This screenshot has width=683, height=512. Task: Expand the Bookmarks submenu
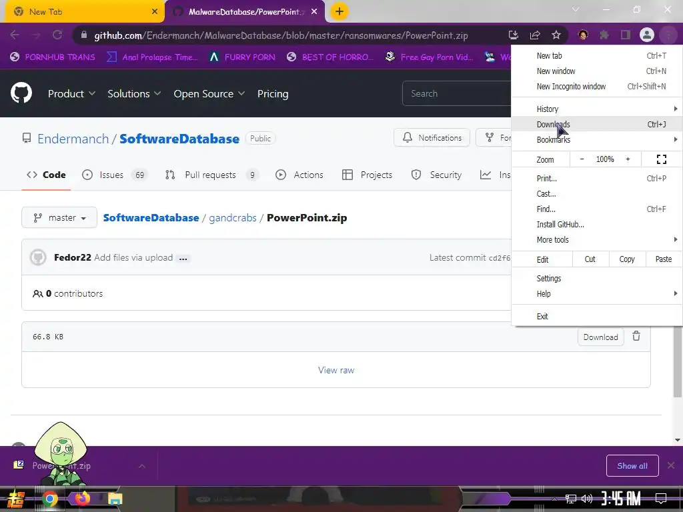pos(597,139)
